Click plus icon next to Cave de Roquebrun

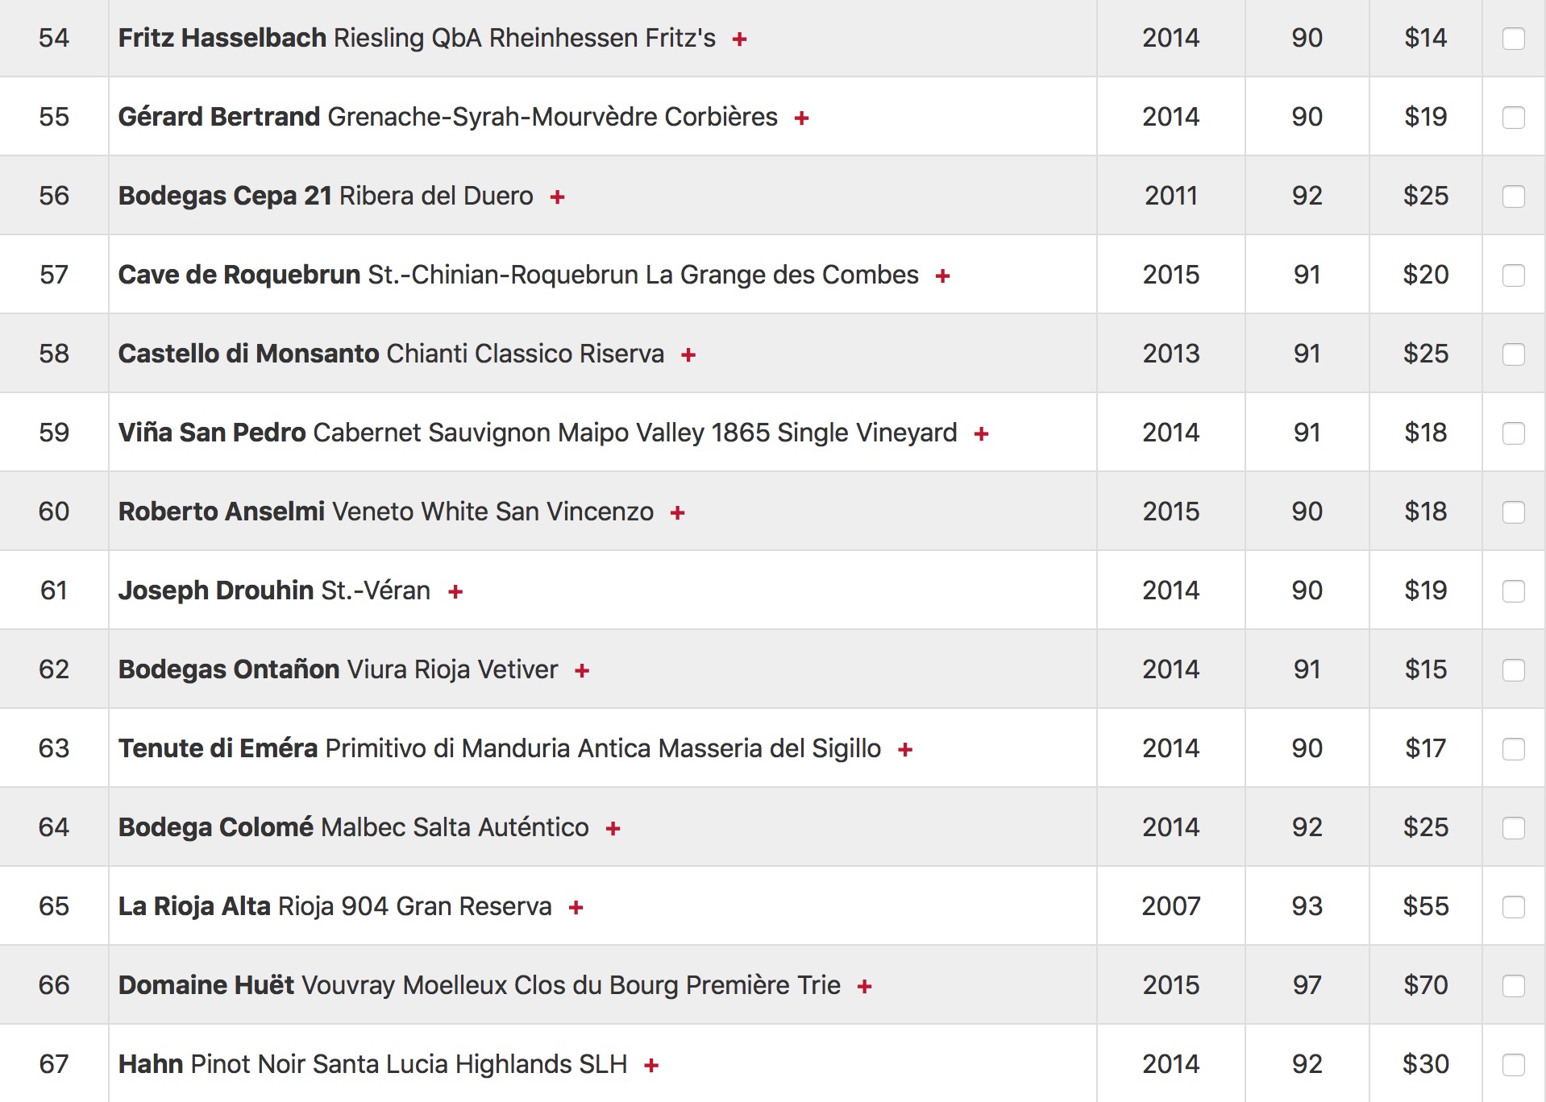[942, 275]
